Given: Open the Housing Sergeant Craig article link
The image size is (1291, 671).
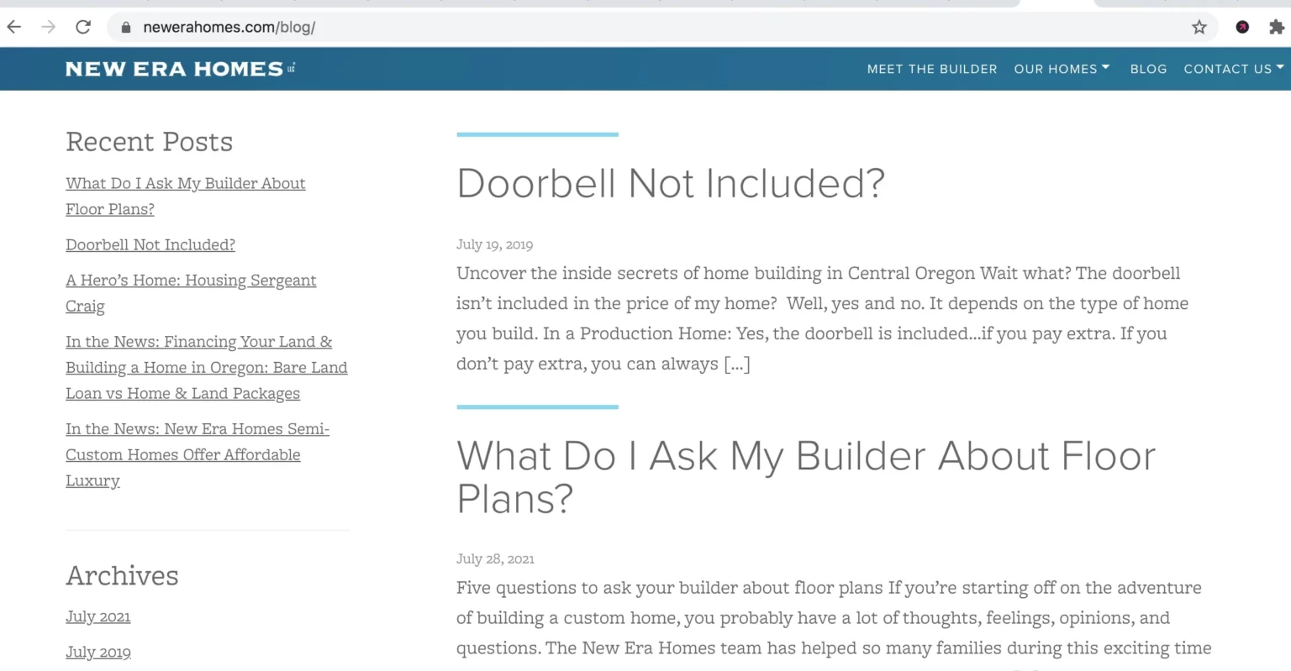Looking at the screenshot, I should pyautogui.click(x=191, y=292).
